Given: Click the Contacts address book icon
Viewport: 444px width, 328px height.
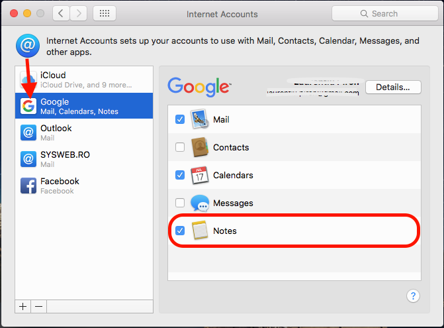Looking at the screenshot, I should [x=200, y=147].
